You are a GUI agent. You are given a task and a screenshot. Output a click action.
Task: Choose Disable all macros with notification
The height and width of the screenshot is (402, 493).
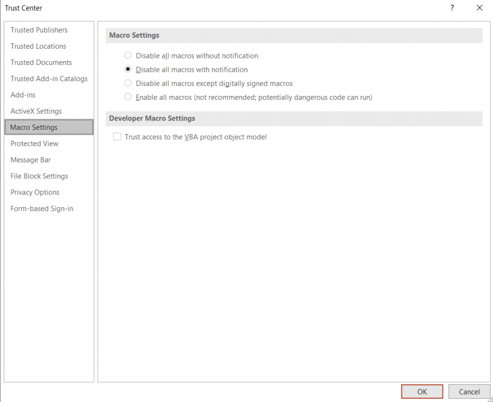[x=128, y=69]
